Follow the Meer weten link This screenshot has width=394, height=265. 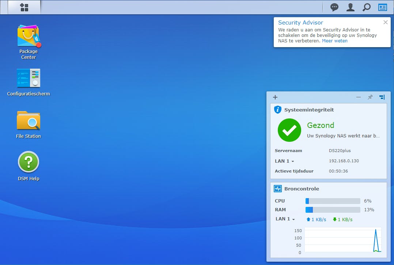pyautogui.click(x=335, y=41)
